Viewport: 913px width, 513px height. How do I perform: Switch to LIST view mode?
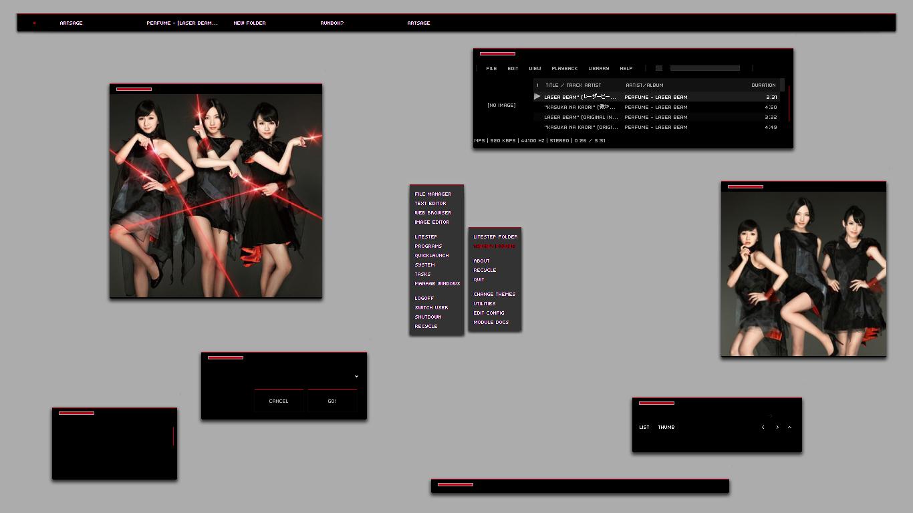point(644,427)
